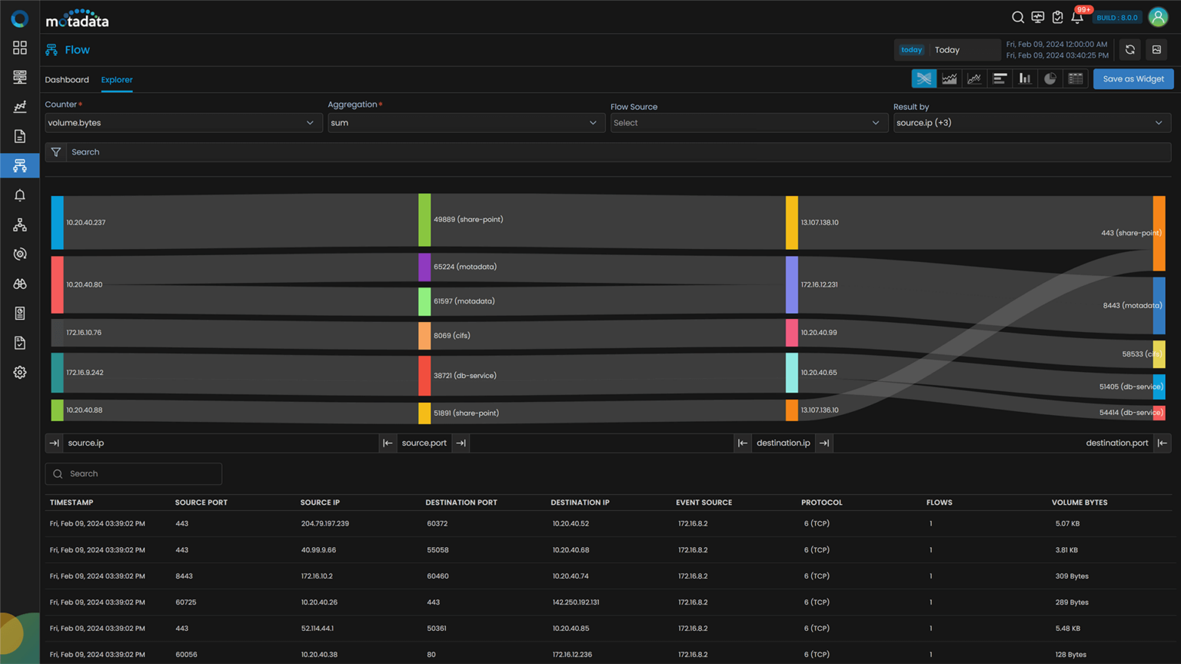This screenshot has width=1181, height=664.
Task: Open the alerts bell in the left sidebar
Action: tap(19, 194)
